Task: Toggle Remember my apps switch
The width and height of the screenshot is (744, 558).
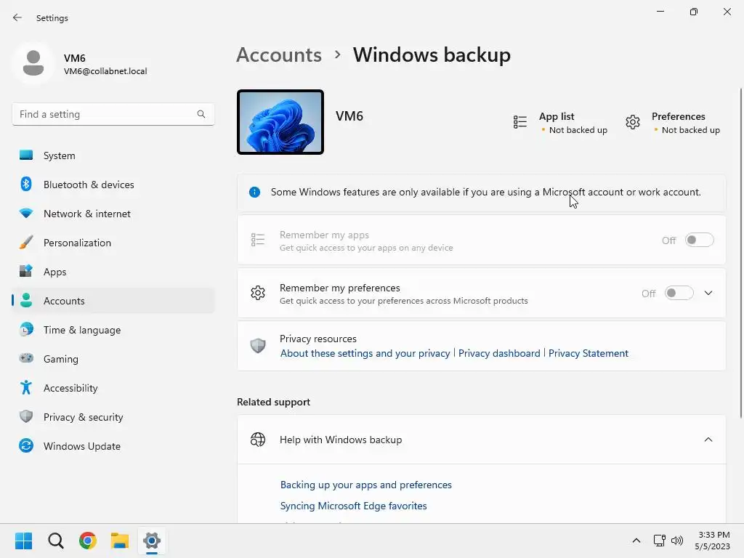Action: (700, 240)
